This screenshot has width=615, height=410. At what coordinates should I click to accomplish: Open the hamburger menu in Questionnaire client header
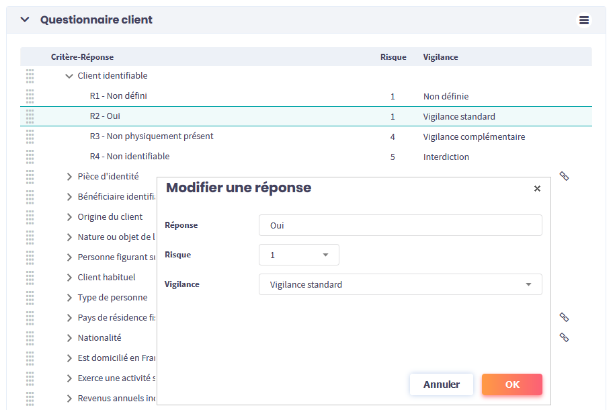[x=584, y=20]
